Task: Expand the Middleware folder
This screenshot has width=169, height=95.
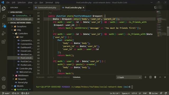Action: coord(20,75)
